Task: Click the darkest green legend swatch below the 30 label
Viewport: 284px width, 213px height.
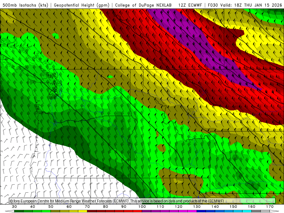Action: (x=19, y=211)
